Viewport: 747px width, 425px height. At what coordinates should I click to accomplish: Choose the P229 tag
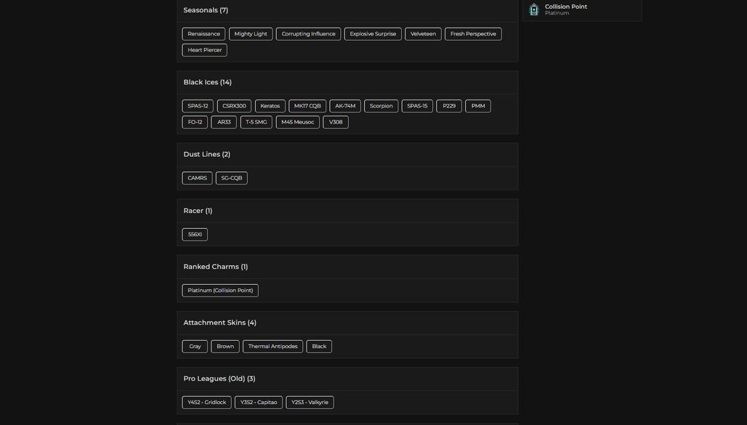[449, 106]
